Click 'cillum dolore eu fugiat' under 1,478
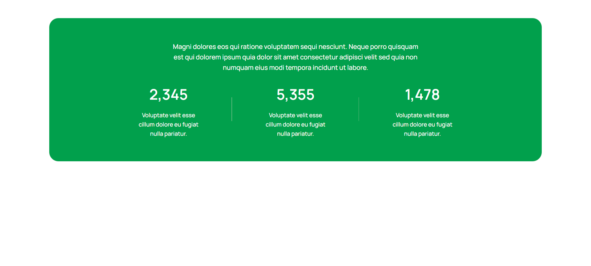 point(422,124)
